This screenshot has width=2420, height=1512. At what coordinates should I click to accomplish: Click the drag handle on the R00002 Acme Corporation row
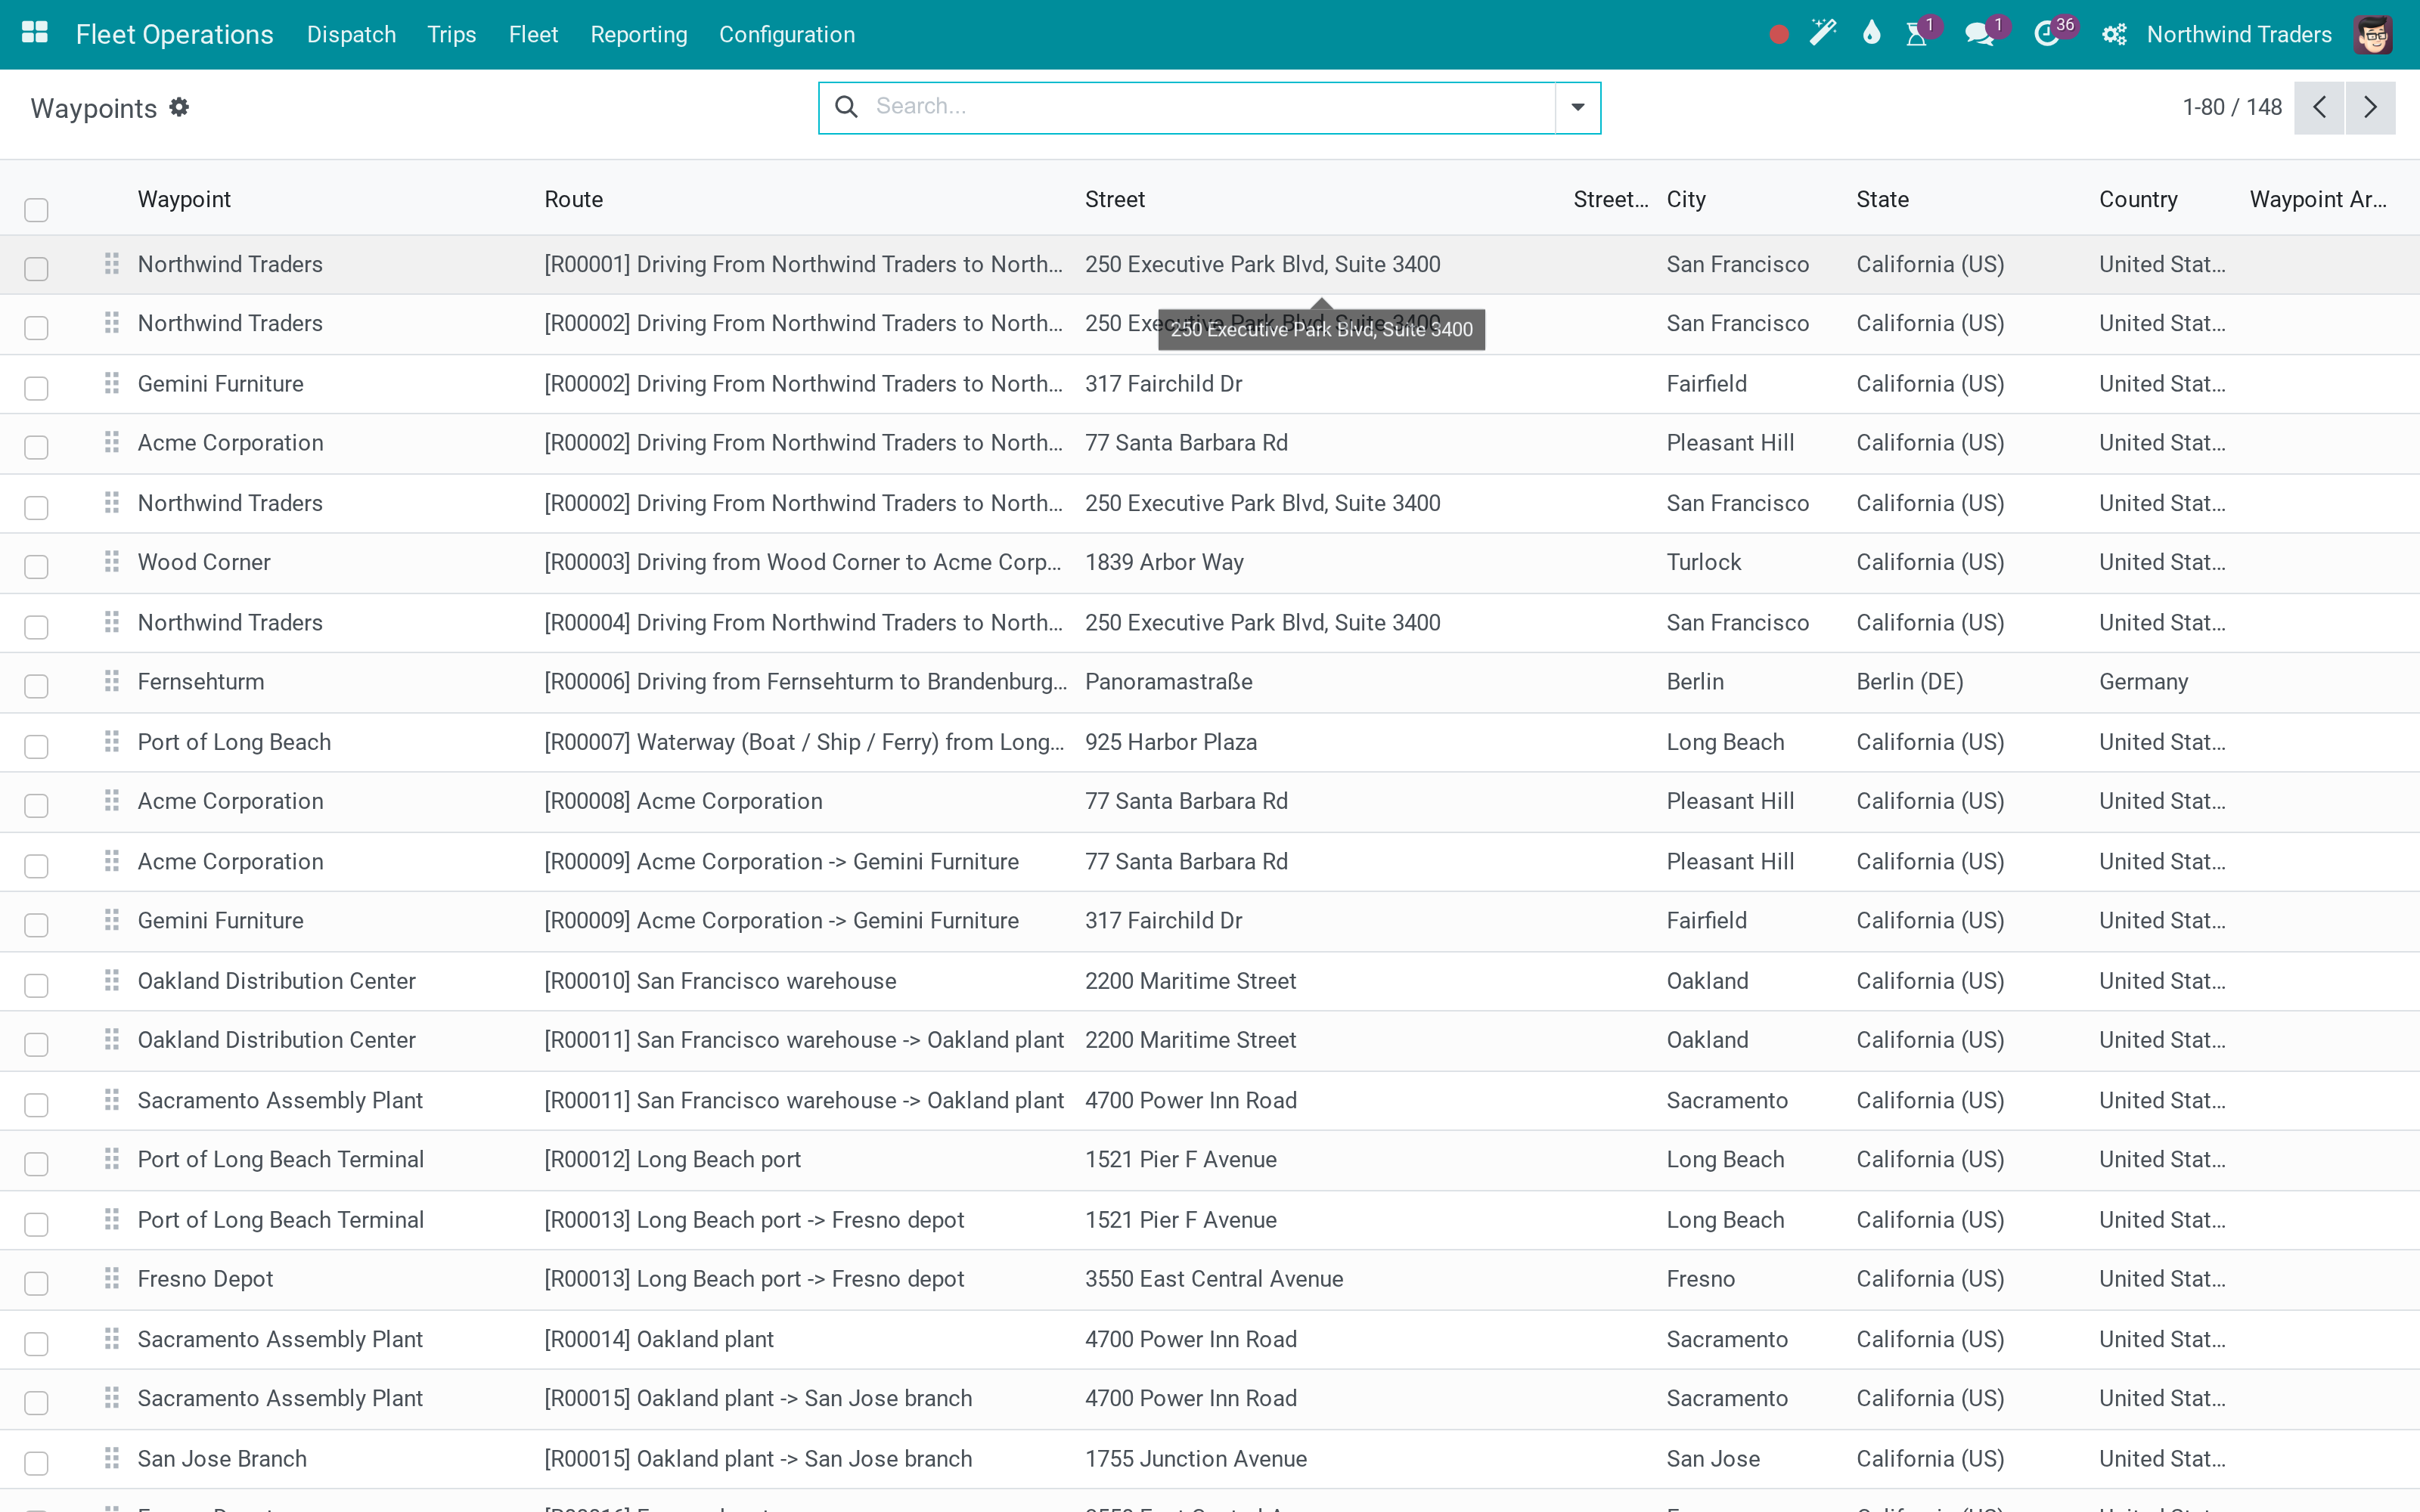112,442
